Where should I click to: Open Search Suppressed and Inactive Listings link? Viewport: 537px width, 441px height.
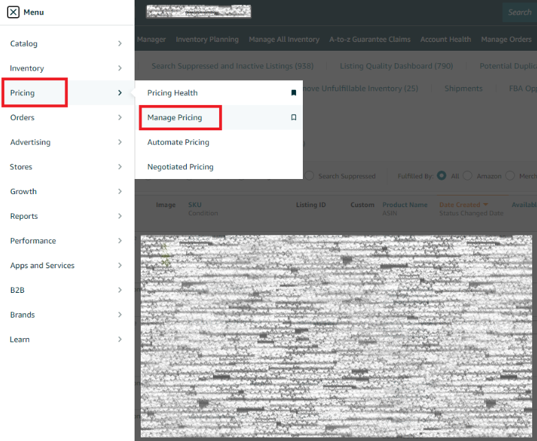[x=233, y=66]
